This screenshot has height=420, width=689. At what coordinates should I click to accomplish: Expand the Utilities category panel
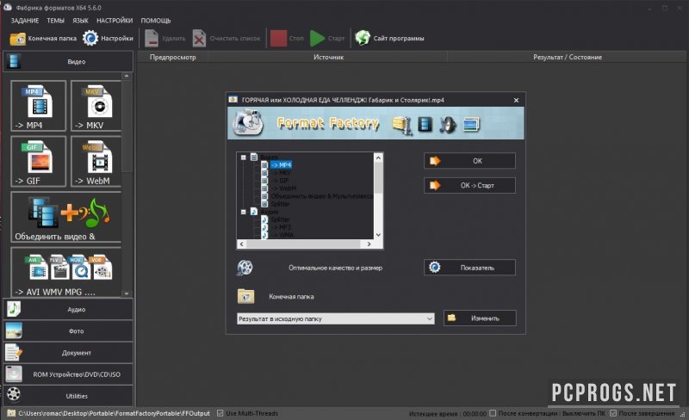(68, 396)
